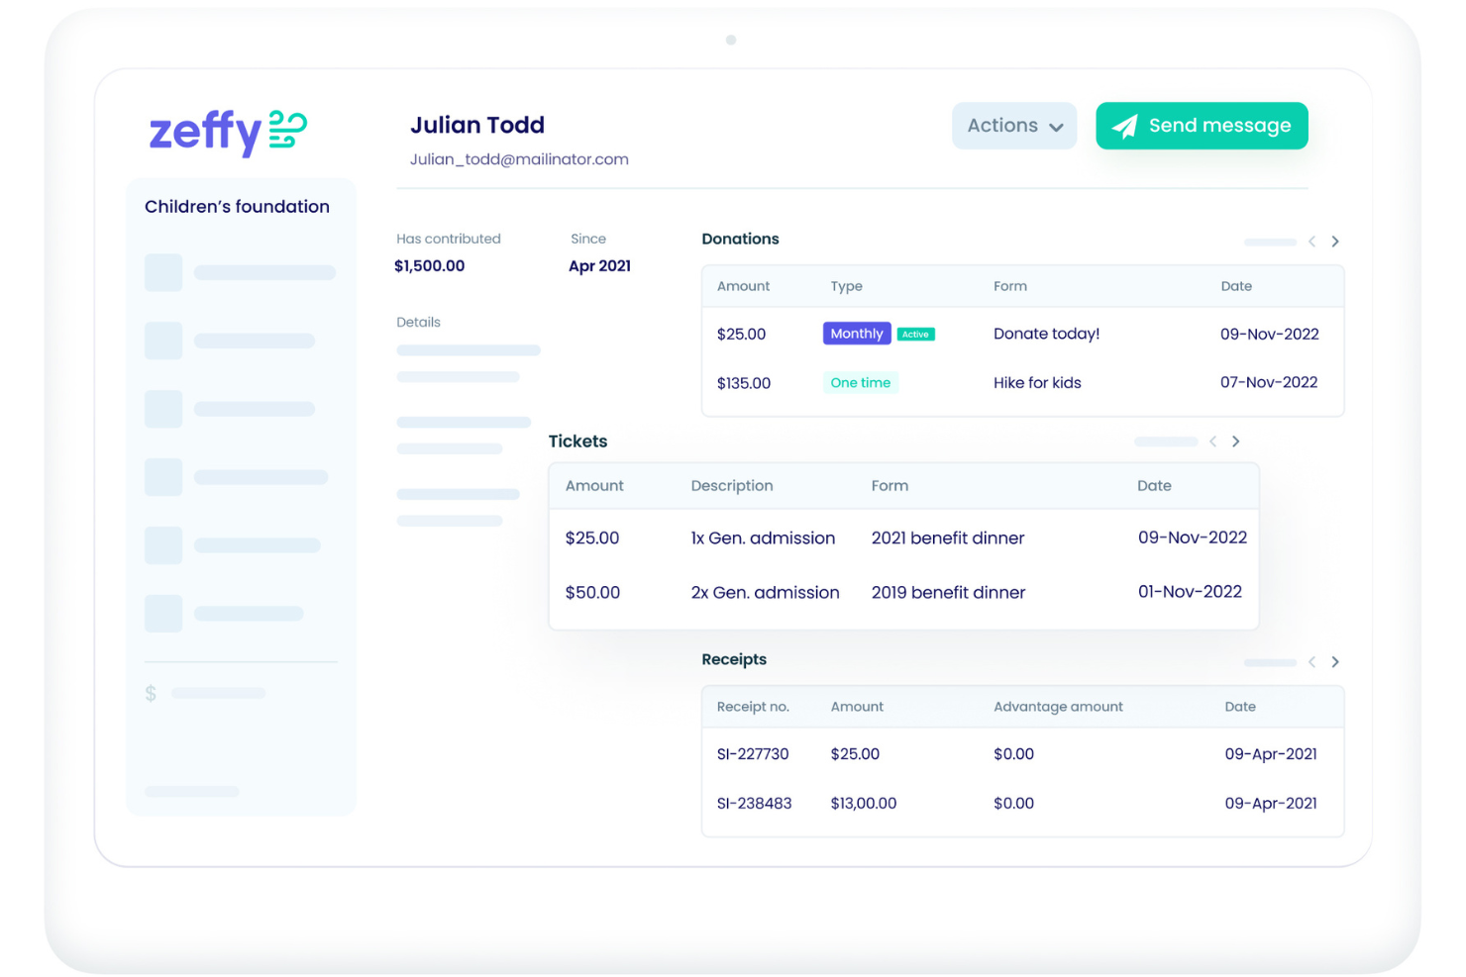The width and height of the screenshot is (1466, 977).
Task: Click the fourth sidebar menu item
Action: click(163, 476)
